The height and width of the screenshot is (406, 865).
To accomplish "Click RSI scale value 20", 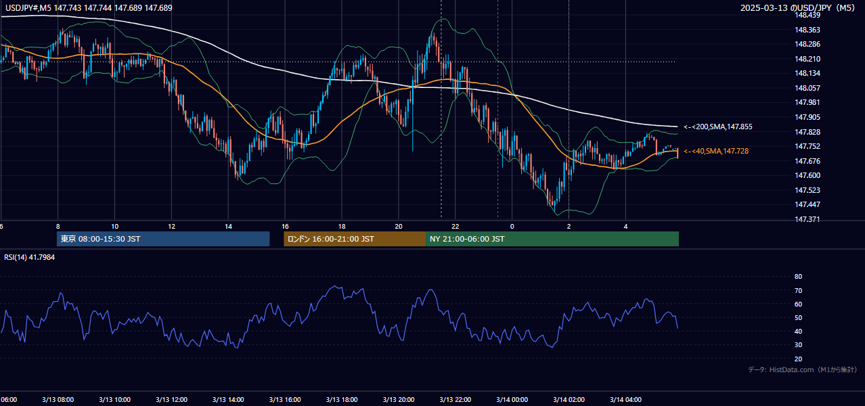I will click(x=798, y=359).
